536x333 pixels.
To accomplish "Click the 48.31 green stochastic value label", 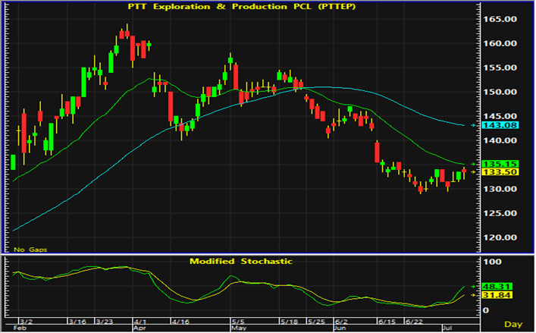I will point(497,287).
